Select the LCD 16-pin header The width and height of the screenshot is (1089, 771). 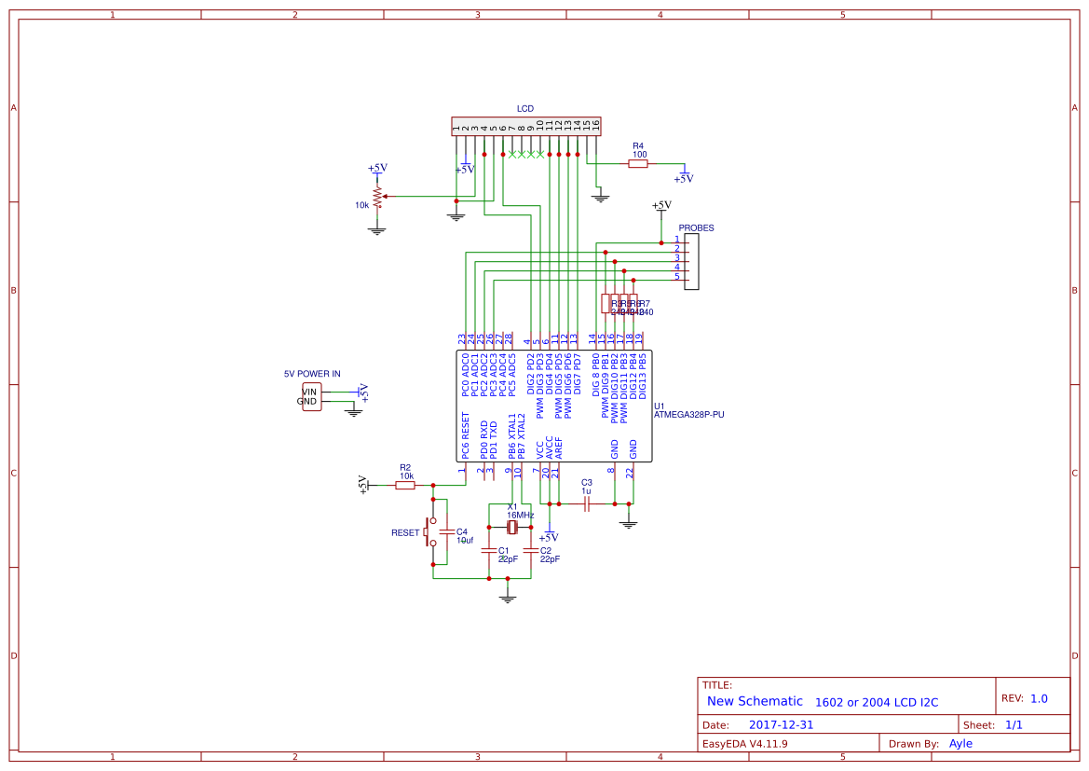coord(525,127)
